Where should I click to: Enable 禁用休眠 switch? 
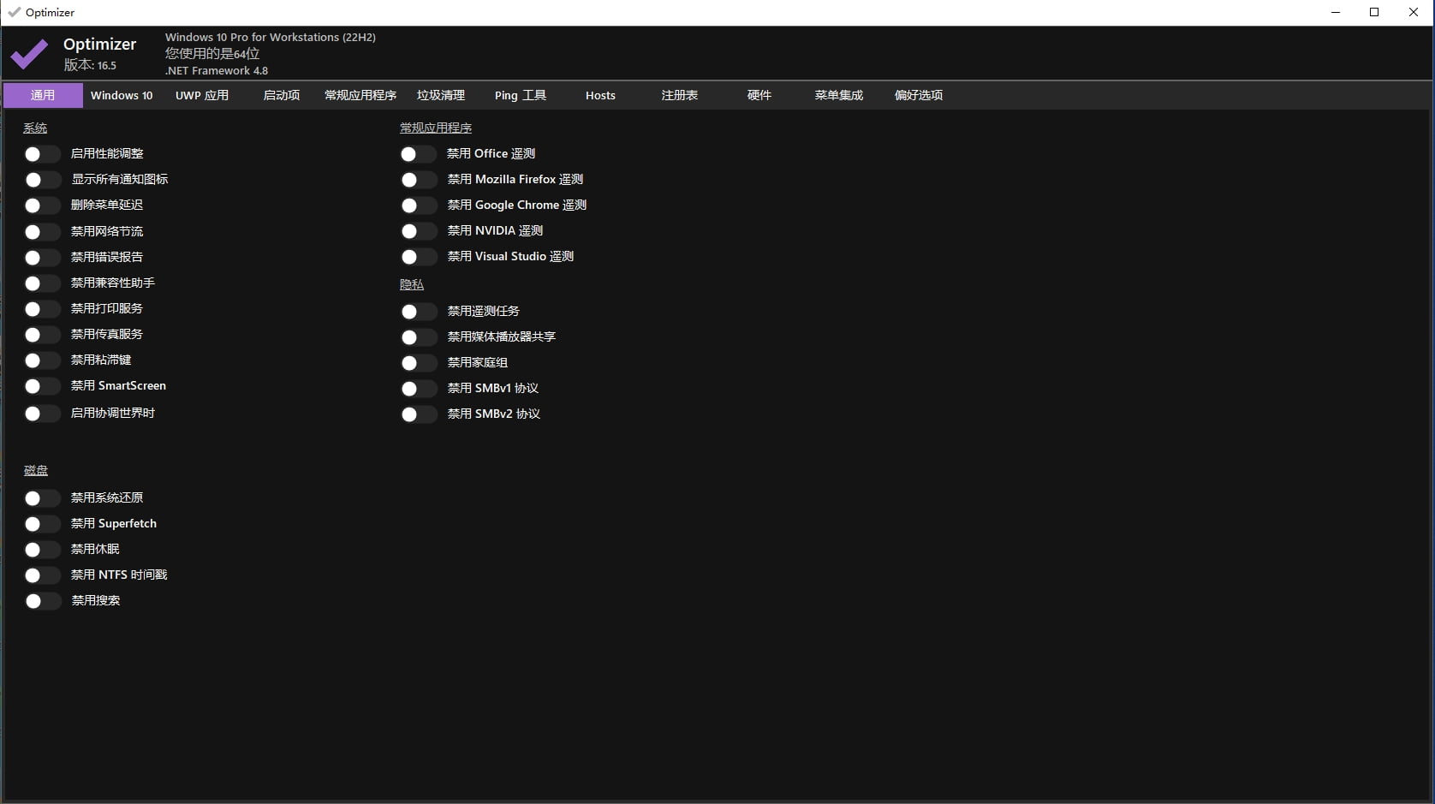click(41, 550)
